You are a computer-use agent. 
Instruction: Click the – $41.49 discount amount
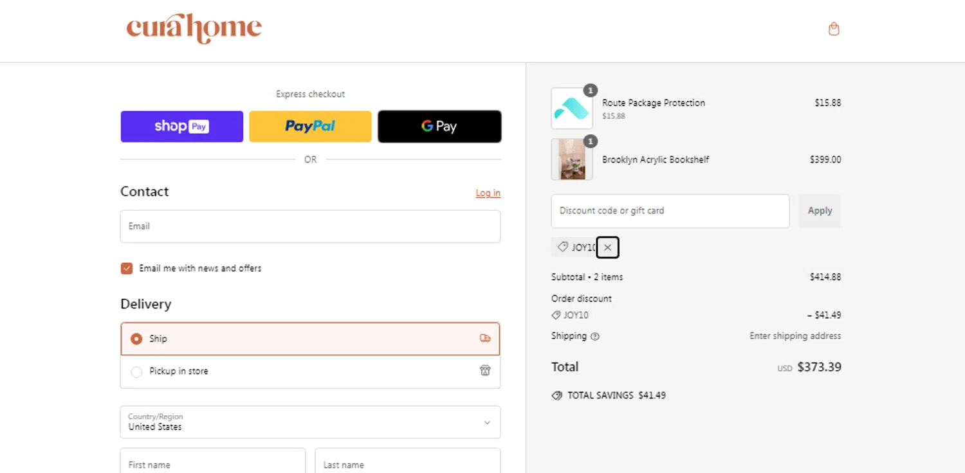(824, 315)
